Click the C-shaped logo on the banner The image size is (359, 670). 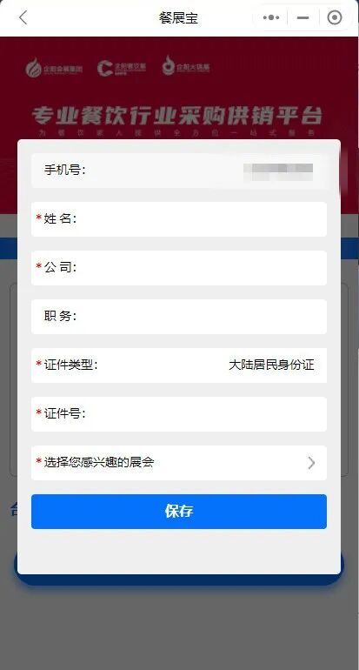click(x=122, y=68)
